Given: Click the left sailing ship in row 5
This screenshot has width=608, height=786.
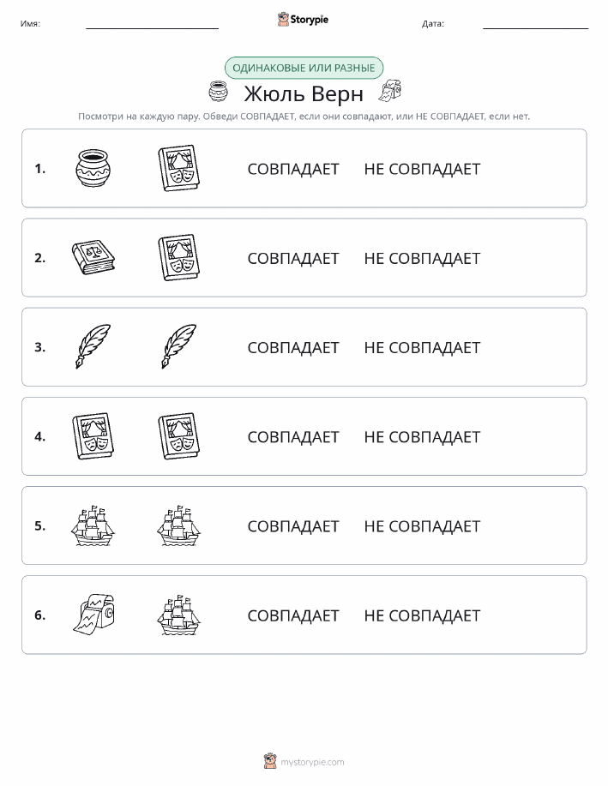Looking at the screenshot, I should [93, 525].
